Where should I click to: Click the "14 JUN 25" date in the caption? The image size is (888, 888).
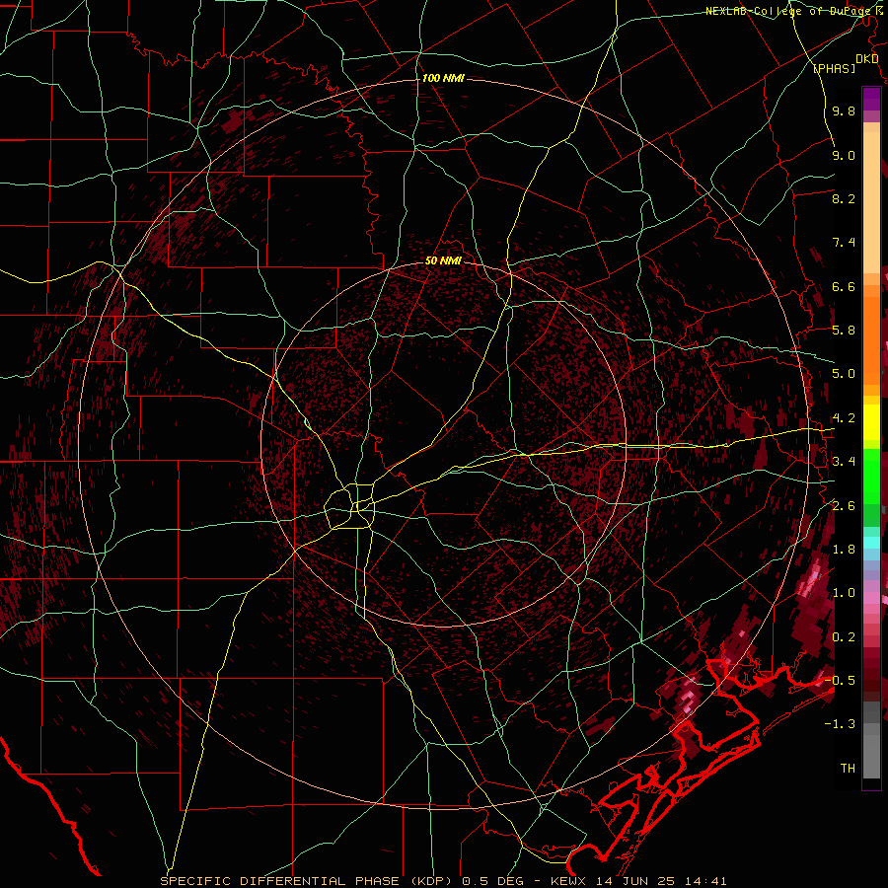click(634, 881)
